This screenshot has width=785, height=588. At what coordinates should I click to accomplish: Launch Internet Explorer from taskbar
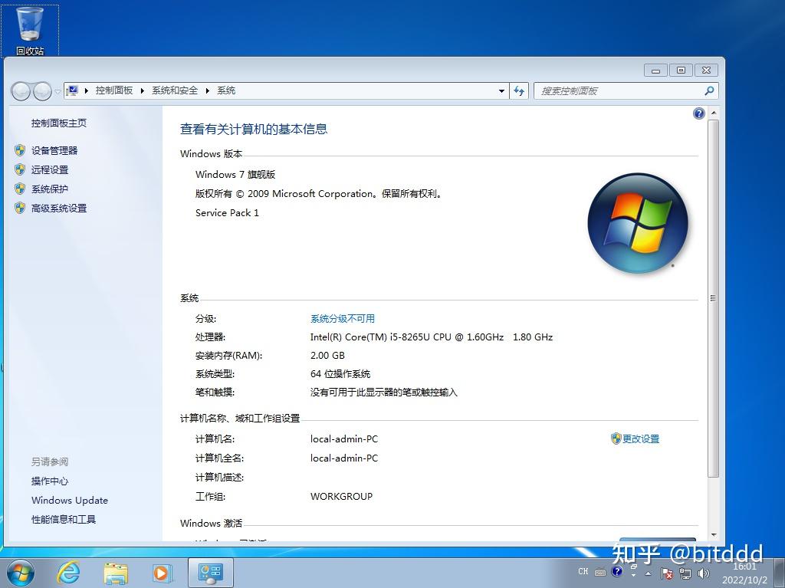(x=68, y=573)
